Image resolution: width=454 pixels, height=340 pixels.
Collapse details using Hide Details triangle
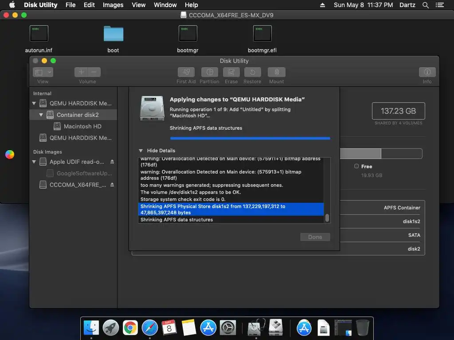[141, 151]
